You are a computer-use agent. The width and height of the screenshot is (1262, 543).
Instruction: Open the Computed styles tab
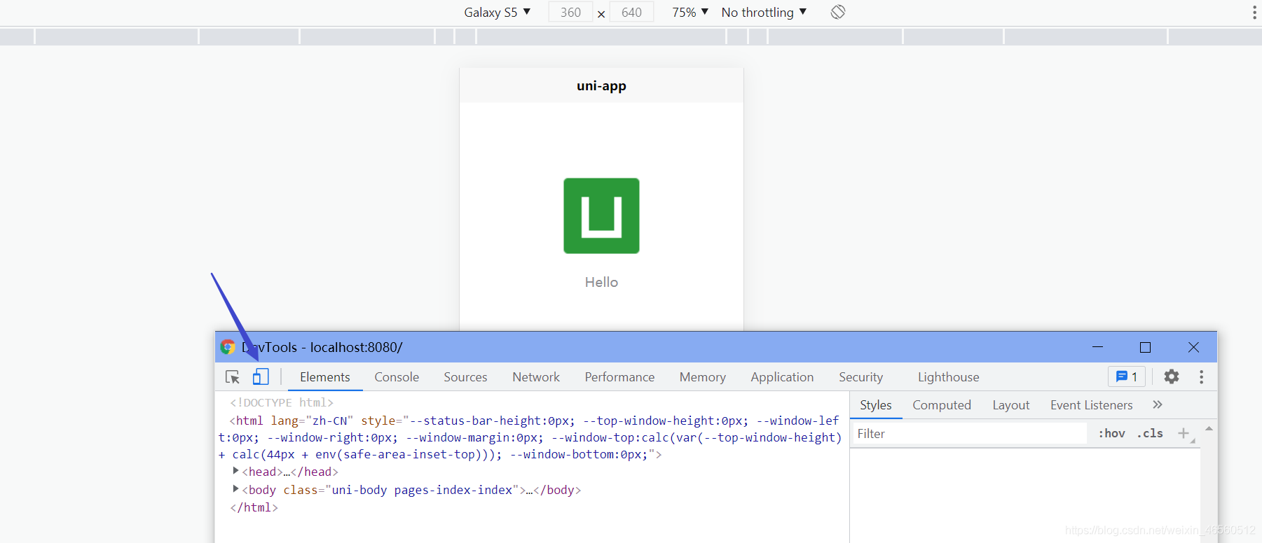coord(942,404)
